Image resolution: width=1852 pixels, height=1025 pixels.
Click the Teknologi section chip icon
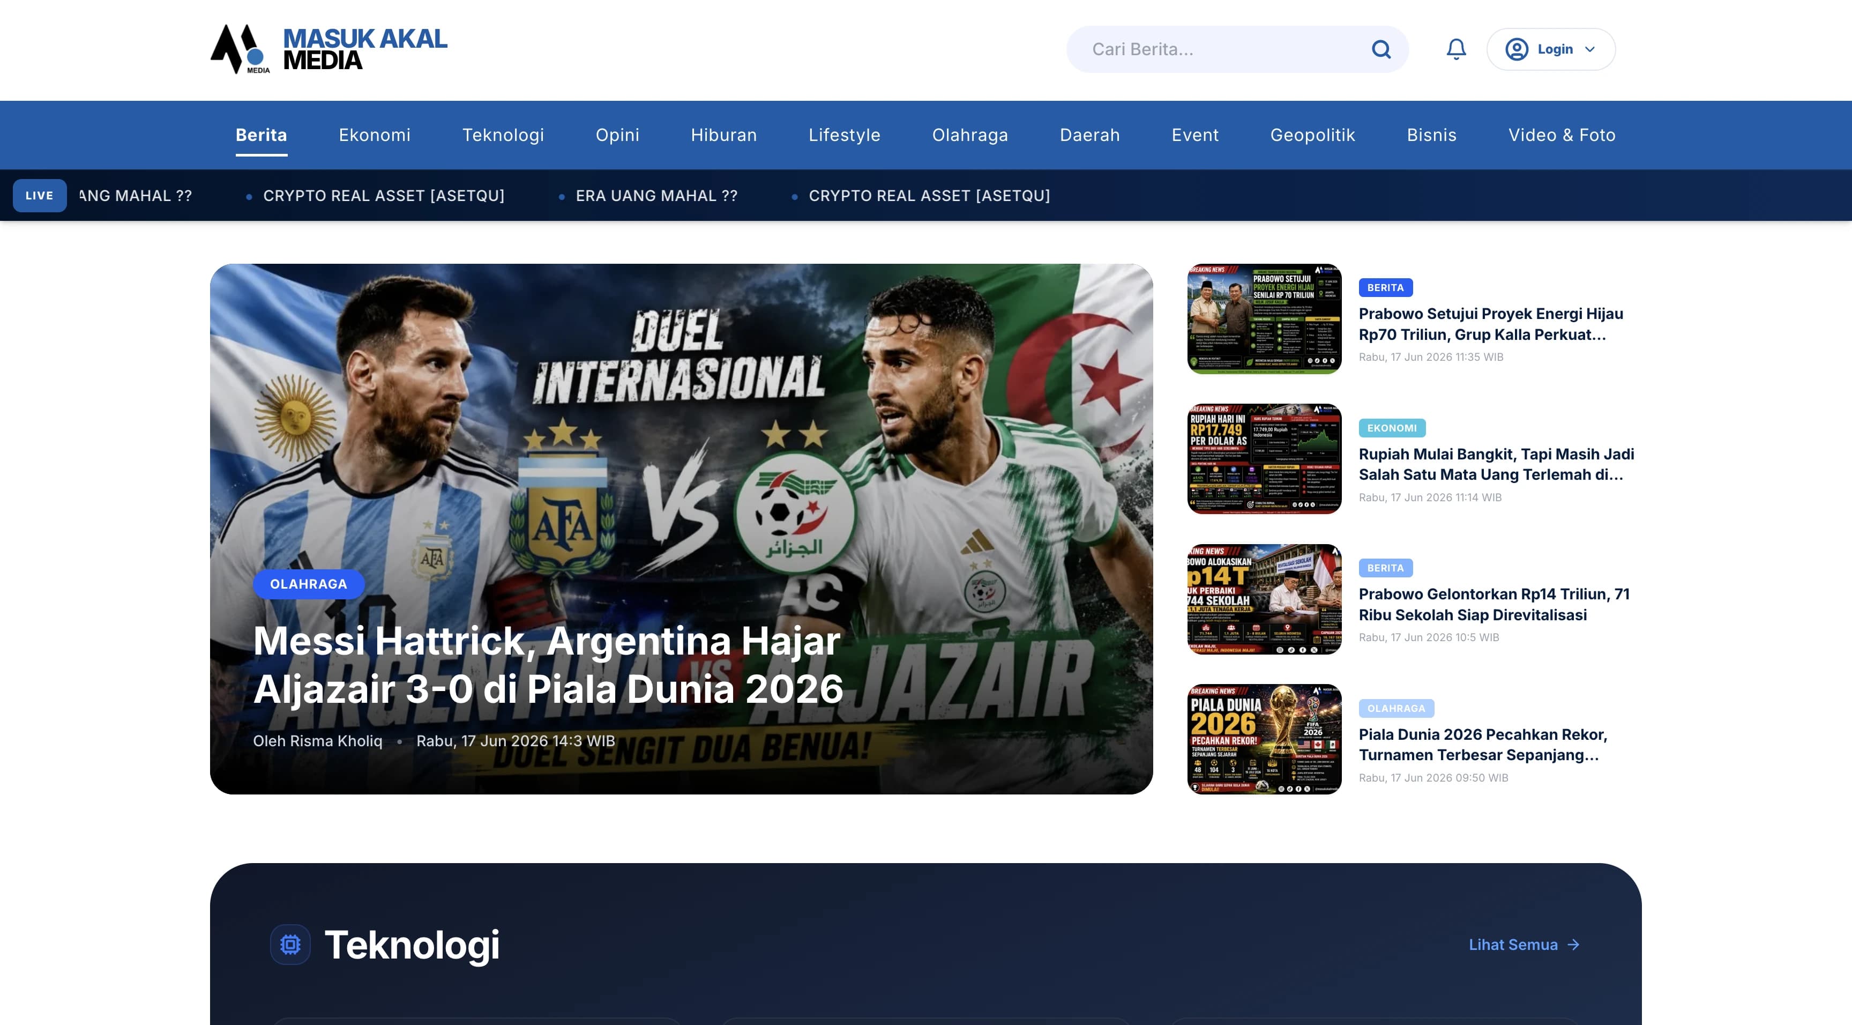[x=290, y=944]
